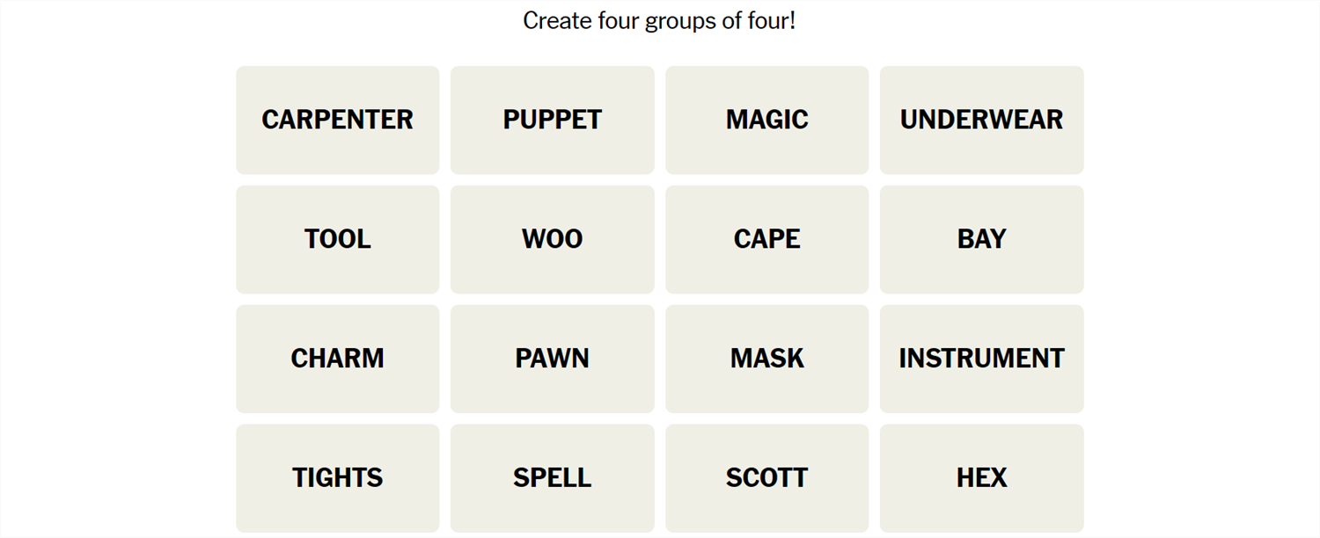Screen dimensions: 1320x538
Task: Select the INSTRUMENT word card
Action: tap(981, 359)
